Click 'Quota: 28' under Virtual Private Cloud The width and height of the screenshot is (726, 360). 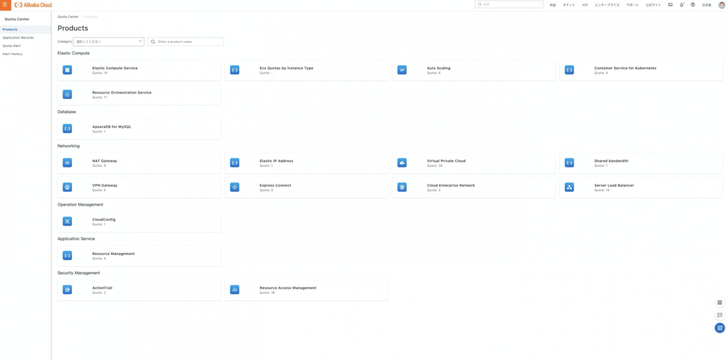click(434, 165)
